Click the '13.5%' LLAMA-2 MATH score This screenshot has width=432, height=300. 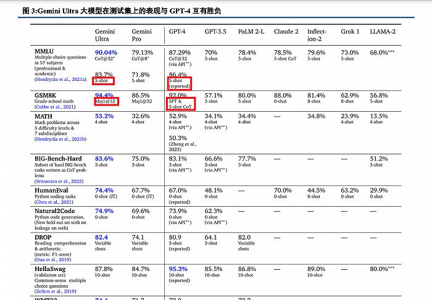378,116
